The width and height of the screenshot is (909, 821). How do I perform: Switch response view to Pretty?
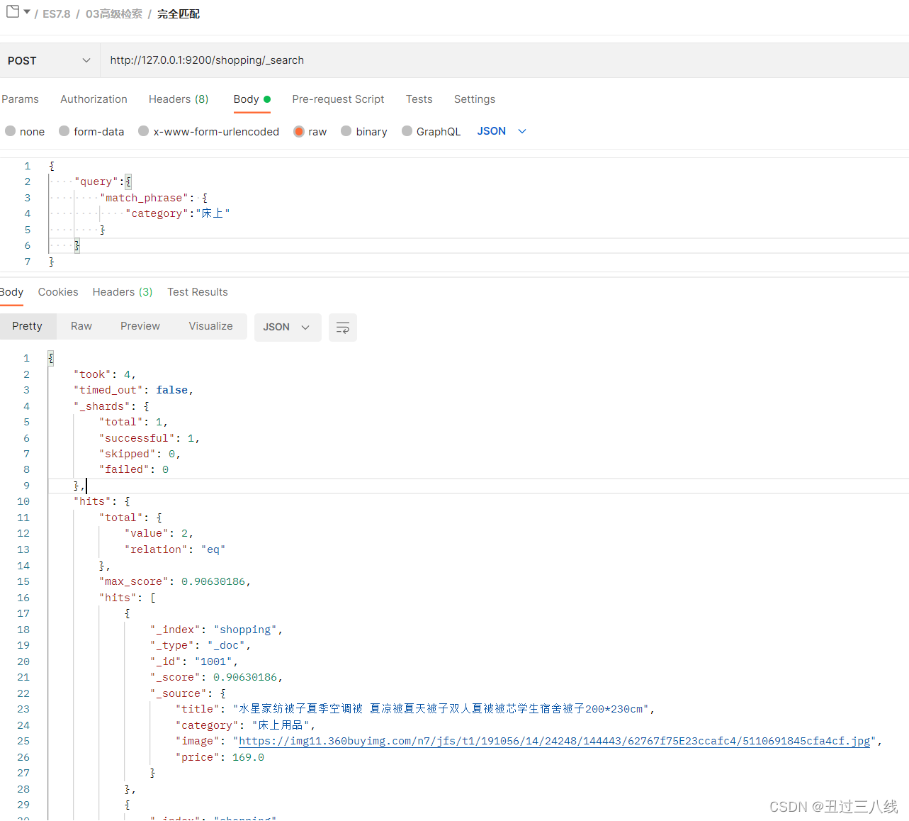pyautogui.click(x=28, y=326)
